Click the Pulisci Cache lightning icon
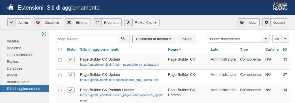 pyautogui.click(x=128, y=22)
